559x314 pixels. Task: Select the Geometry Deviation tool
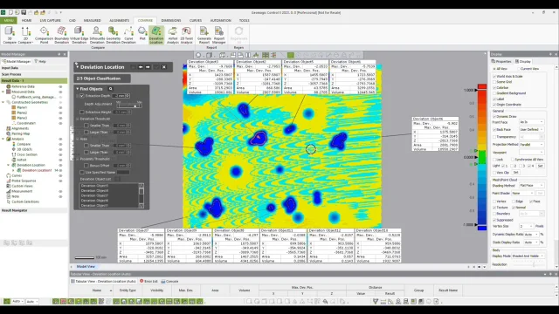114,35
